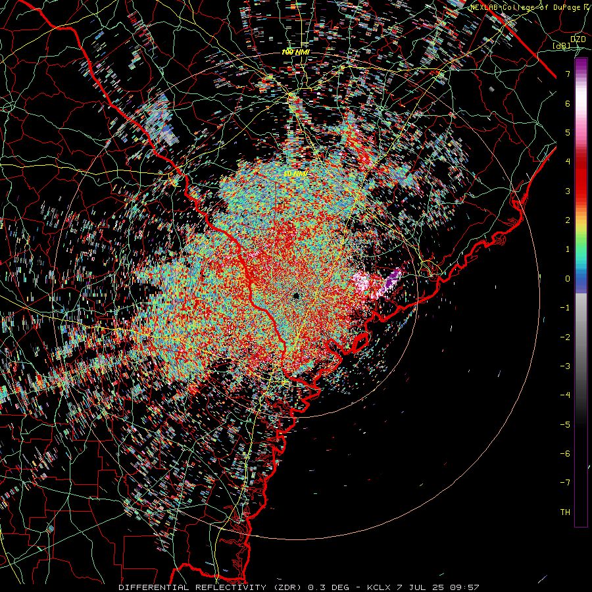Click the "DZD" product label above the scale
The width and height of the screenshot is (592, 592).
click(x=578, y=39)
